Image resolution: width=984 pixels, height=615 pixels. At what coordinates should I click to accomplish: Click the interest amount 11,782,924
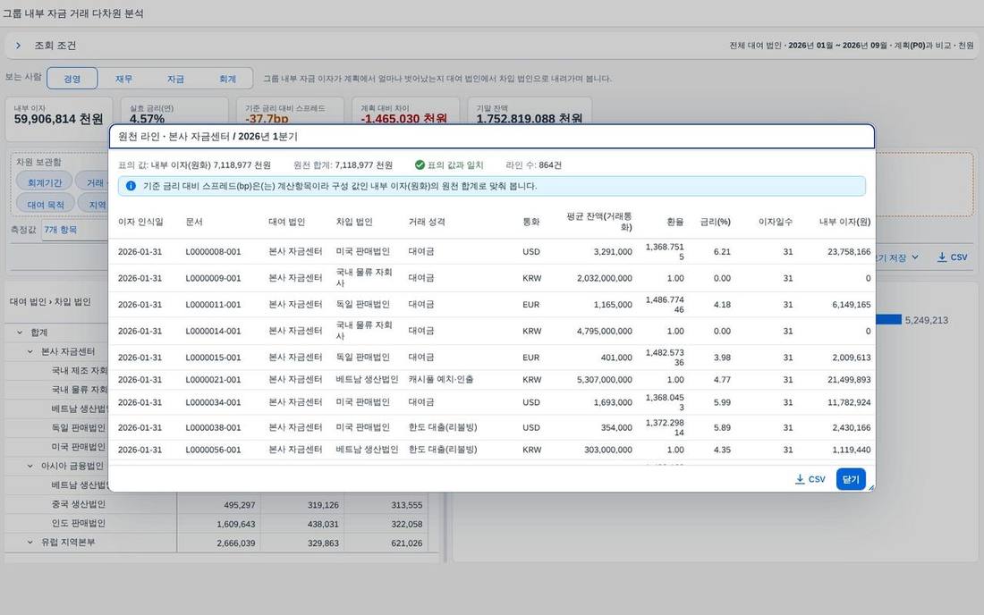[x=849, y=402]
